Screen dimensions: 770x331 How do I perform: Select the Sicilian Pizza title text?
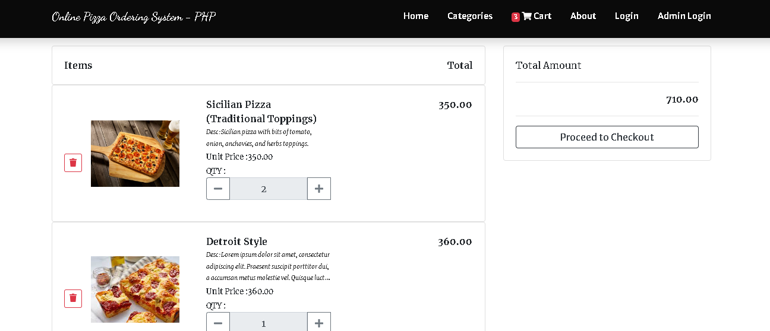pyautogui.click(x=261, y=112)
